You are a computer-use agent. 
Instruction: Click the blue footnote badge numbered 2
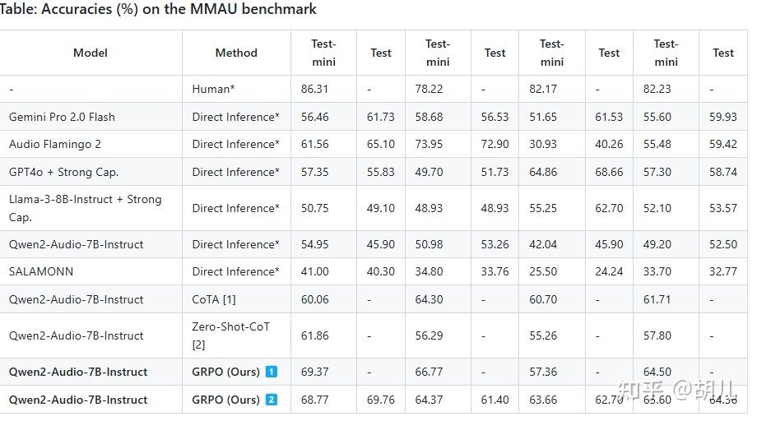click(x=272, y=400)
